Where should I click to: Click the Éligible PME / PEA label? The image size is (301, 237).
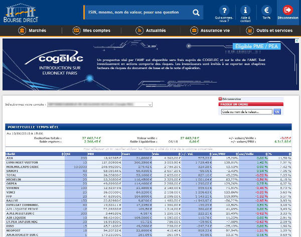click(x=257, y=46)
